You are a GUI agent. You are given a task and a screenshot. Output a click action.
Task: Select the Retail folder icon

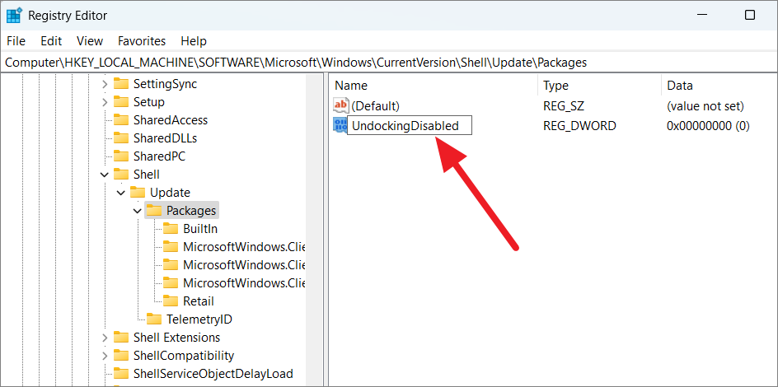(171, 301)
